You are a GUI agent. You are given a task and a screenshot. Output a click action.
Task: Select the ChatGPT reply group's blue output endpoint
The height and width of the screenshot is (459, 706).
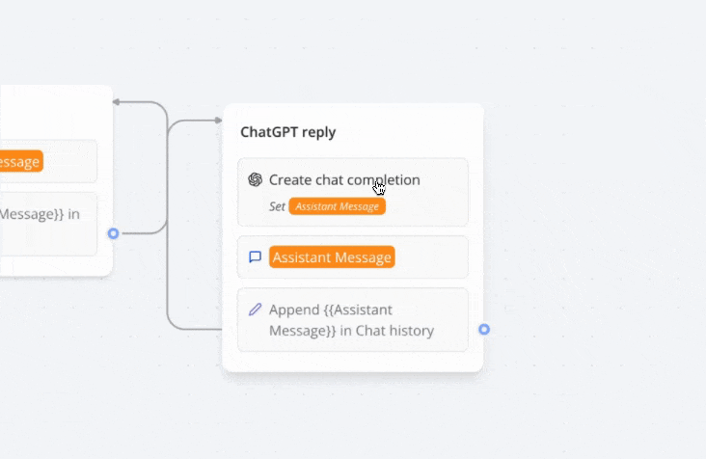pos(484,330)
